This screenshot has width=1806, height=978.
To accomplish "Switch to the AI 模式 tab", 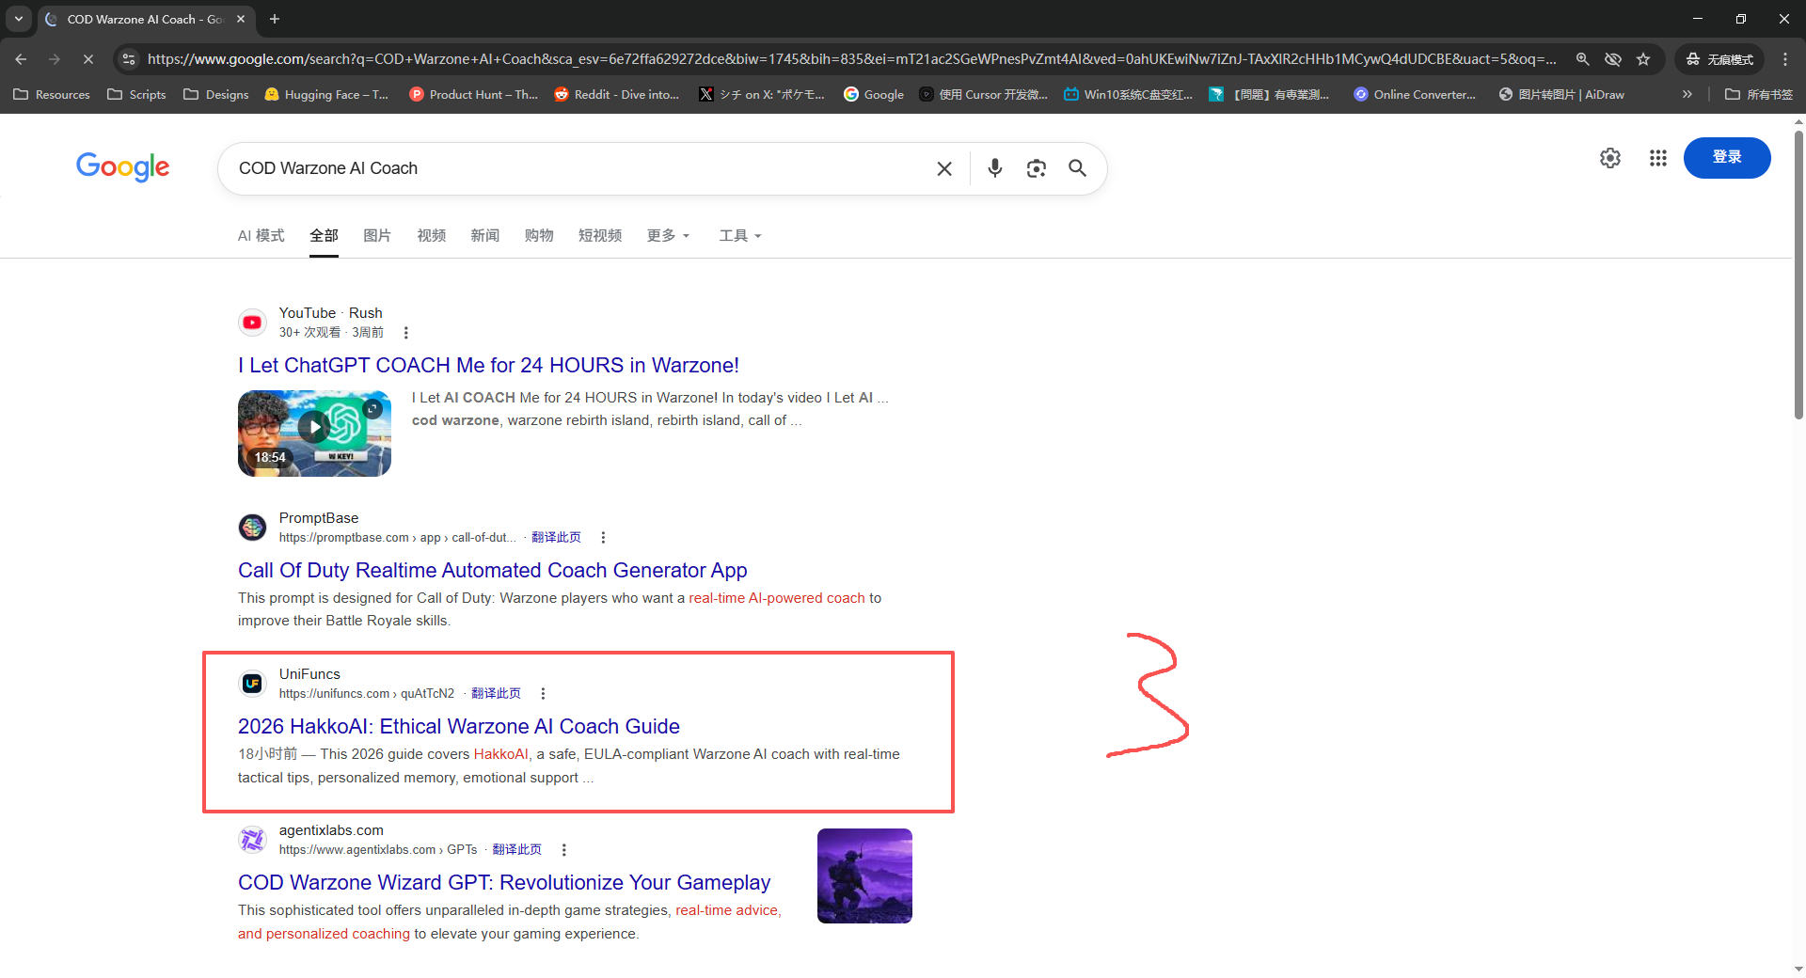I will (x=261, y=236).
